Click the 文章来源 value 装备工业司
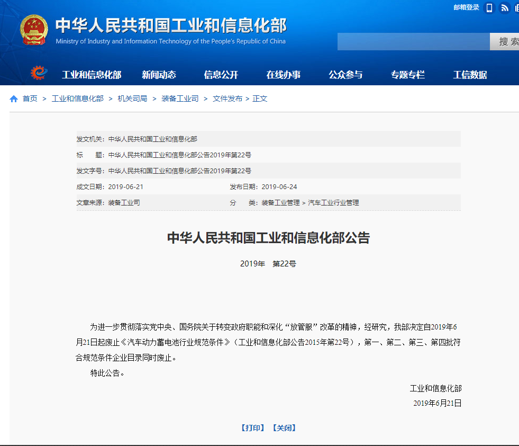This screenshot has height=446, width=519. click(x=124, y=203)
